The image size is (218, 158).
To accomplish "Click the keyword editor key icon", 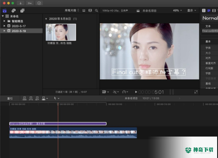I will click(x=30, y=3).
